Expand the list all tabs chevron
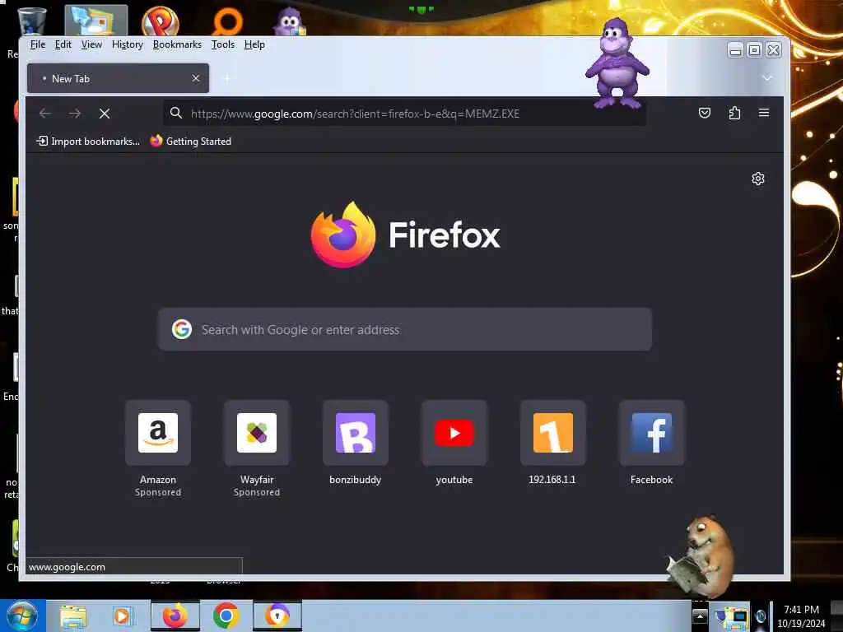The image size is (843, 632). click(x=767, y=78)
